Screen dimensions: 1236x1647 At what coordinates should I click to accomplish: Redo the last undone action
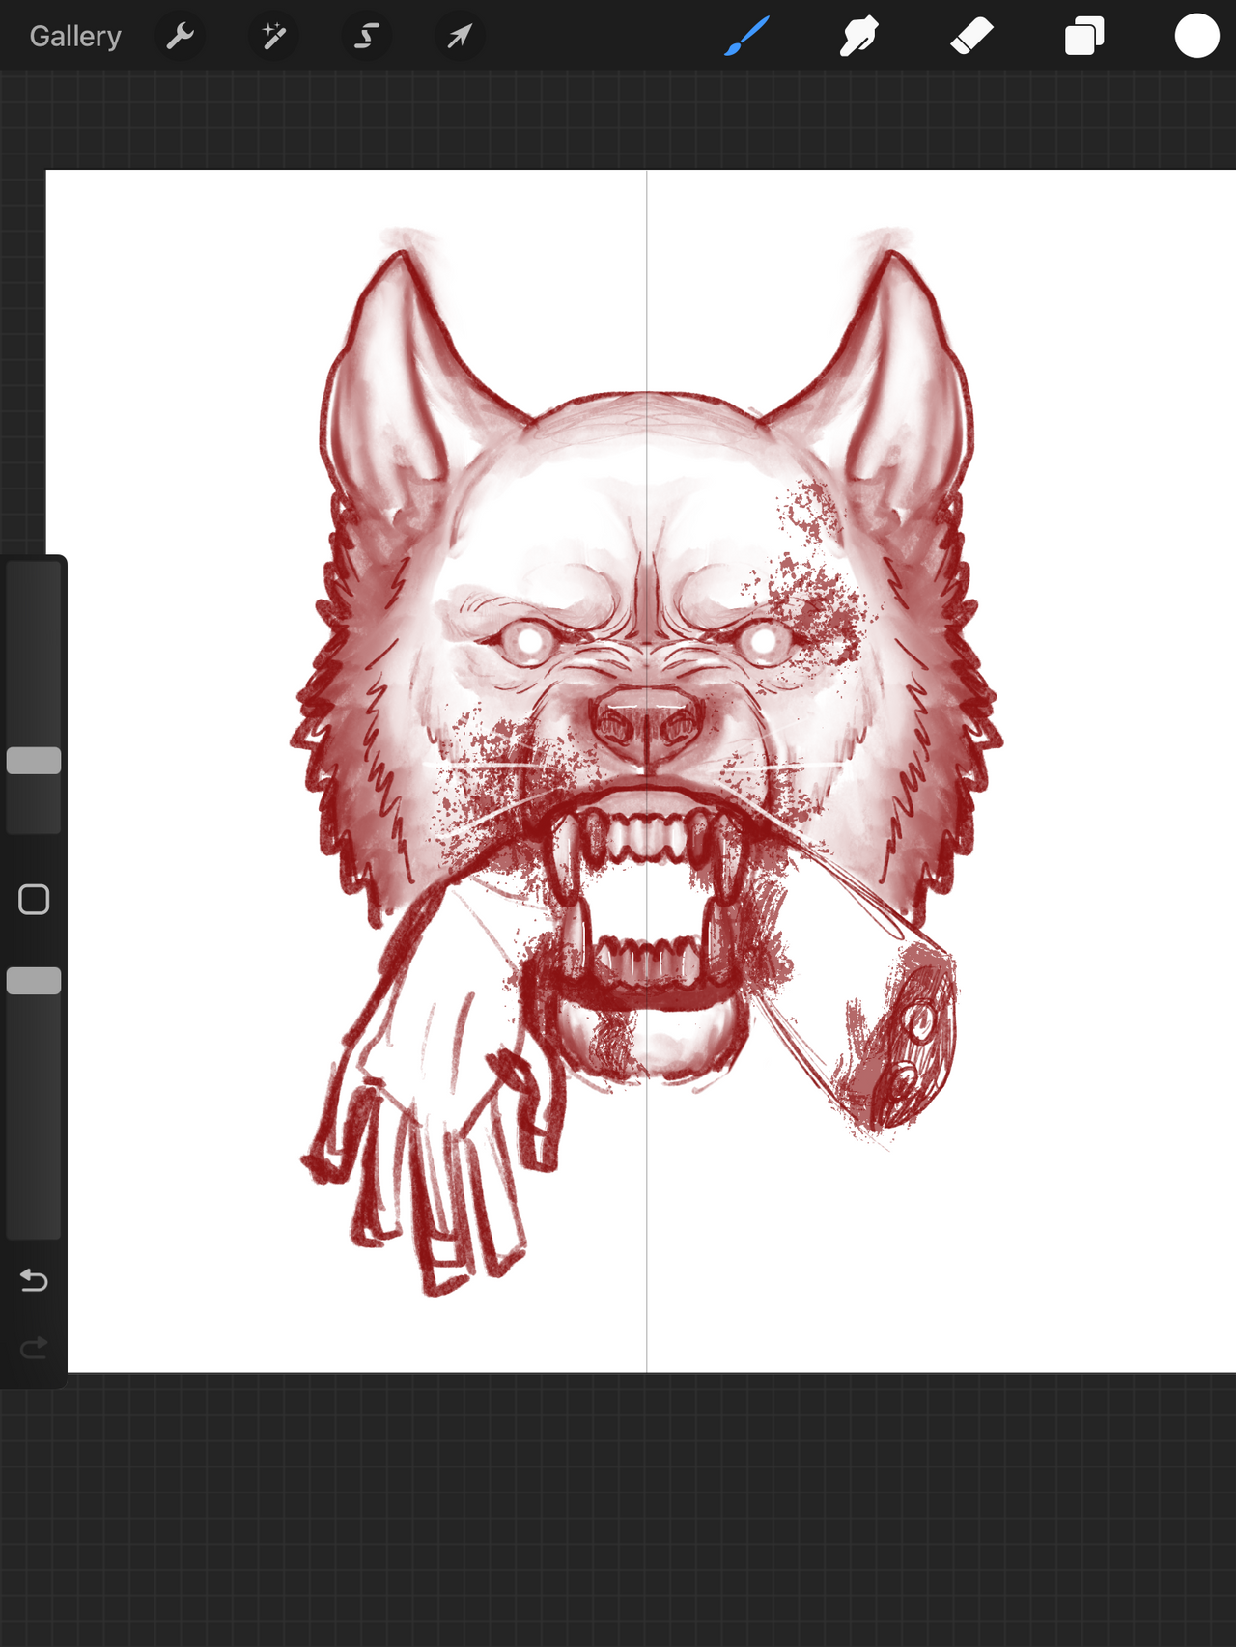point(34,1348)
